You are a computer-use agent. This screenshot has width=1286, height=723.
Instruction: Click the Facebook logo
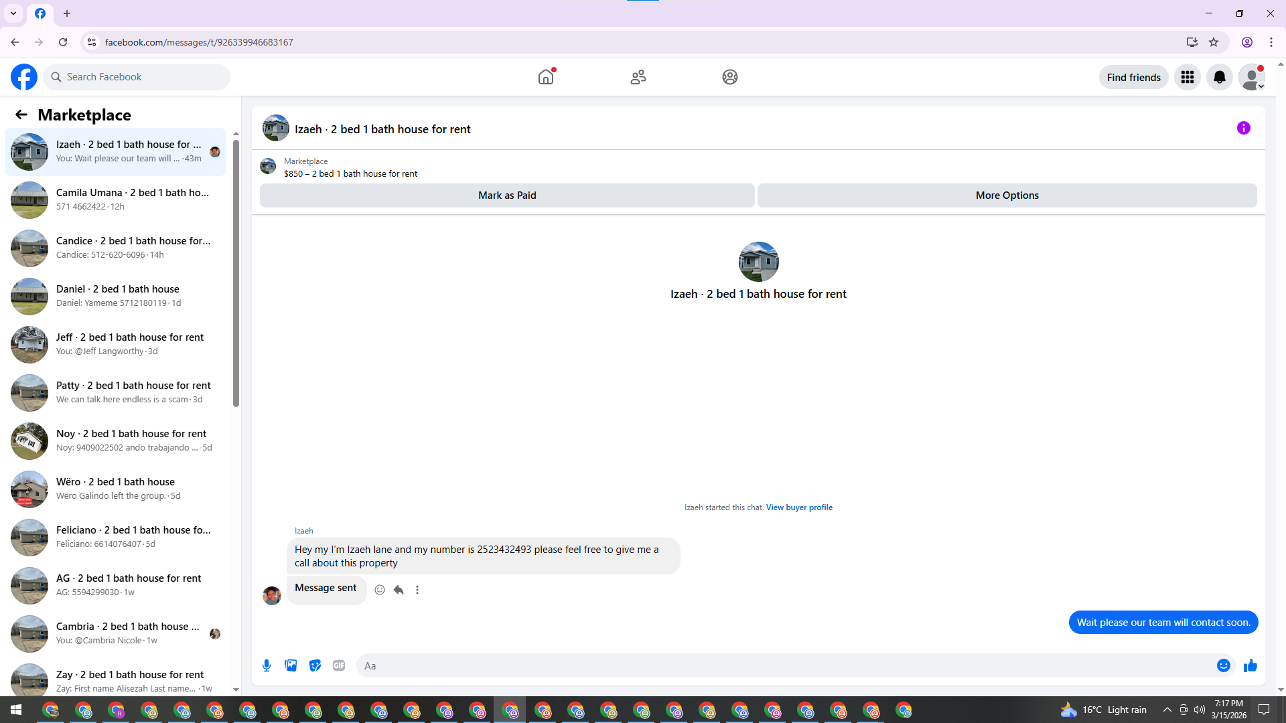point(24,77)
